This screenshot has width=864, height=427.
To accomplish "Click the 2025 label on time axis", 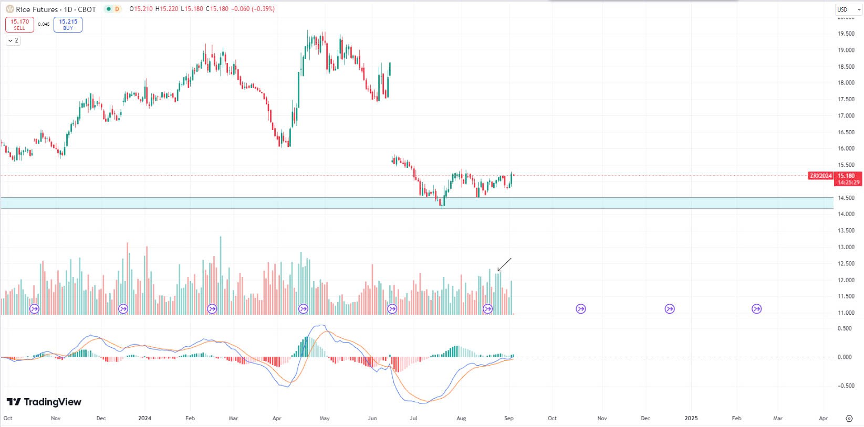I will [691, 418].
